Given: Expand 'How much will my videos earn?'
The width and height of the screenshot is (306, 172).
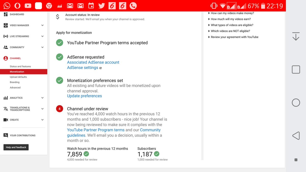Looking at the screenshot, I should pyautogui.click(x=230, y=19).
